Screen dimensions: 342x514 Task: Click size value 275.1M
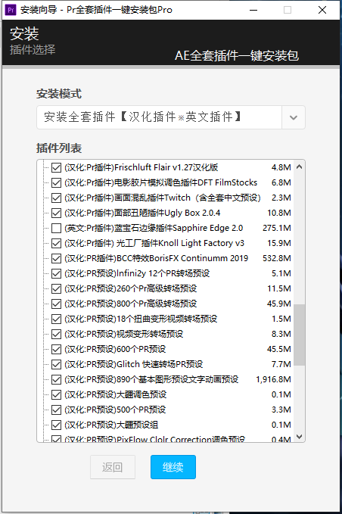[276, 228]
